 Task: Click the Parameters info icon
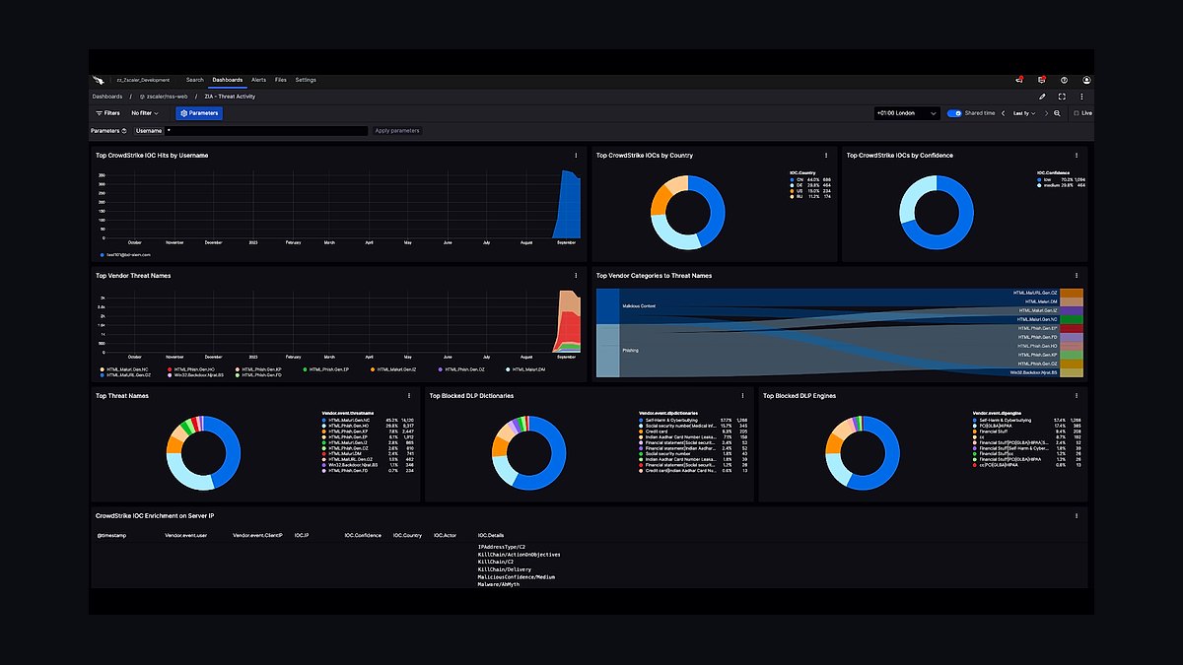(124, 130)
